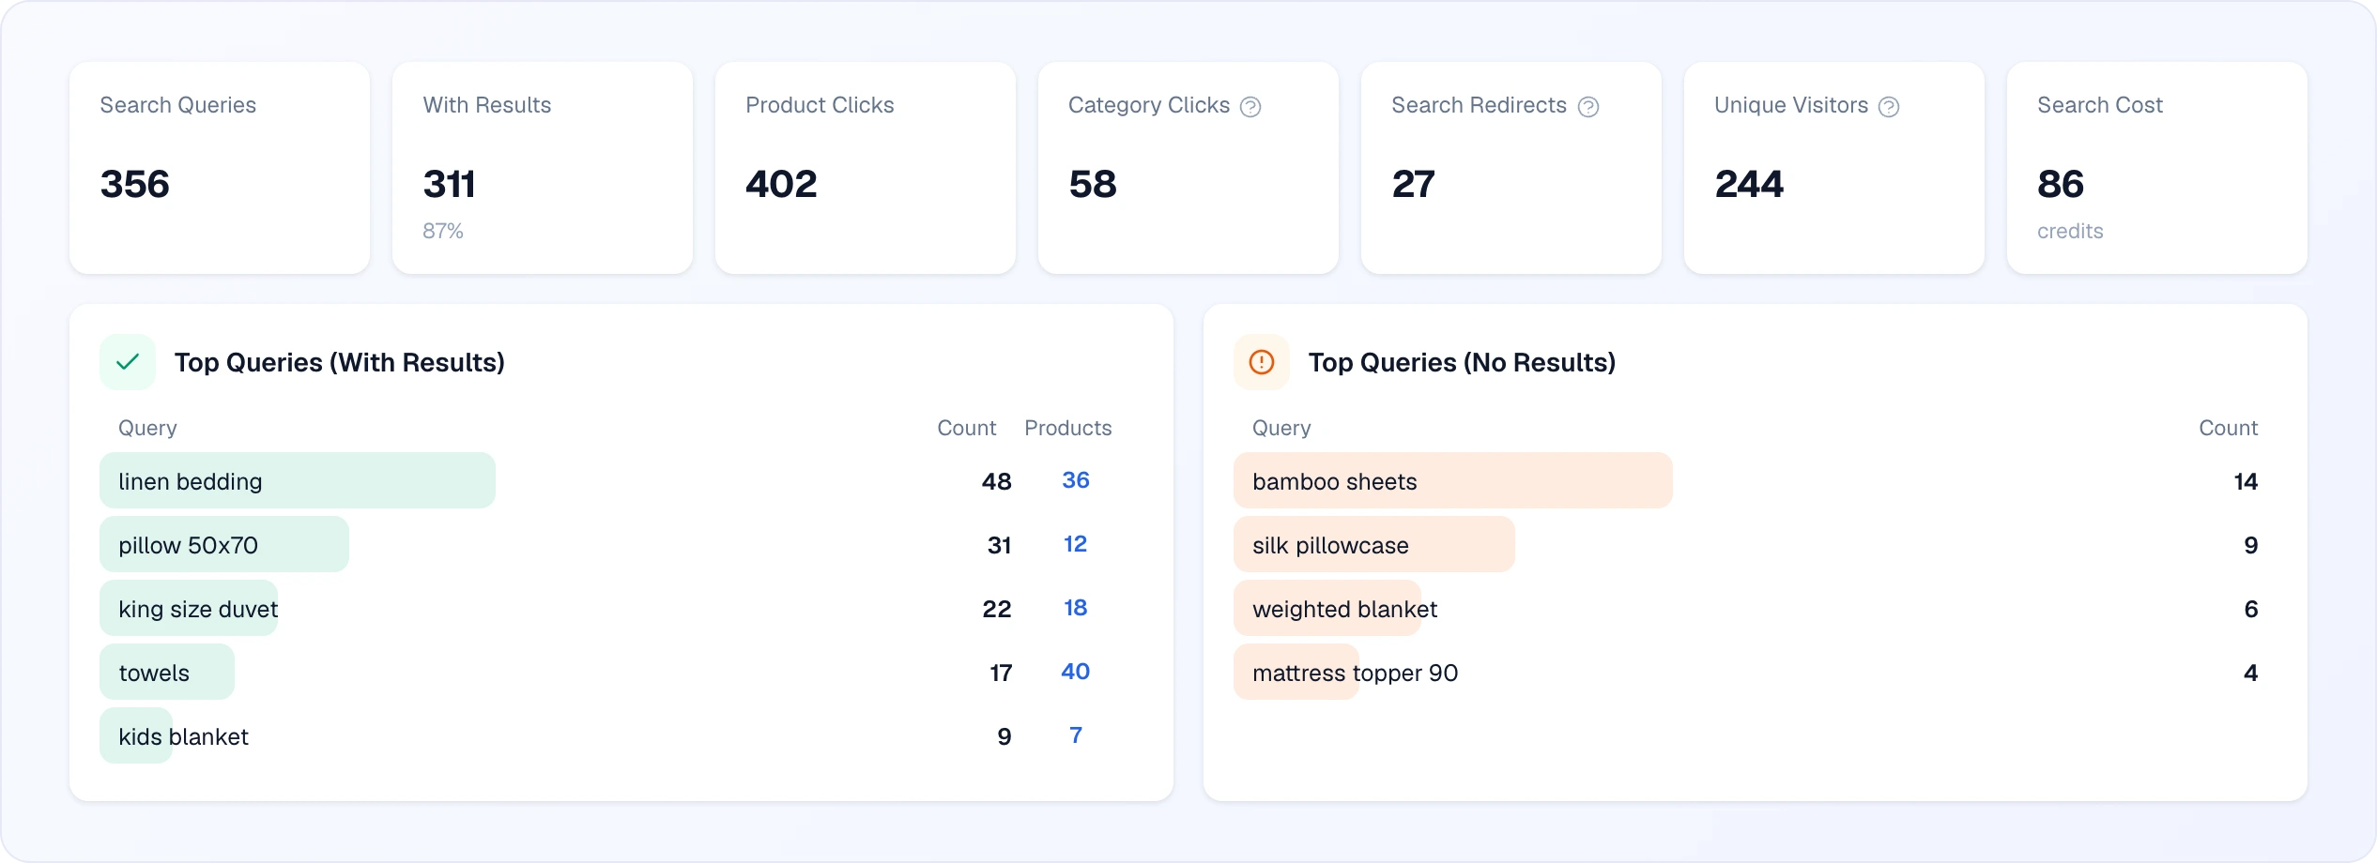Click the count 17 for towels
The image size is (2377, 863).
pyautogui.click(x=1001, y=673)
